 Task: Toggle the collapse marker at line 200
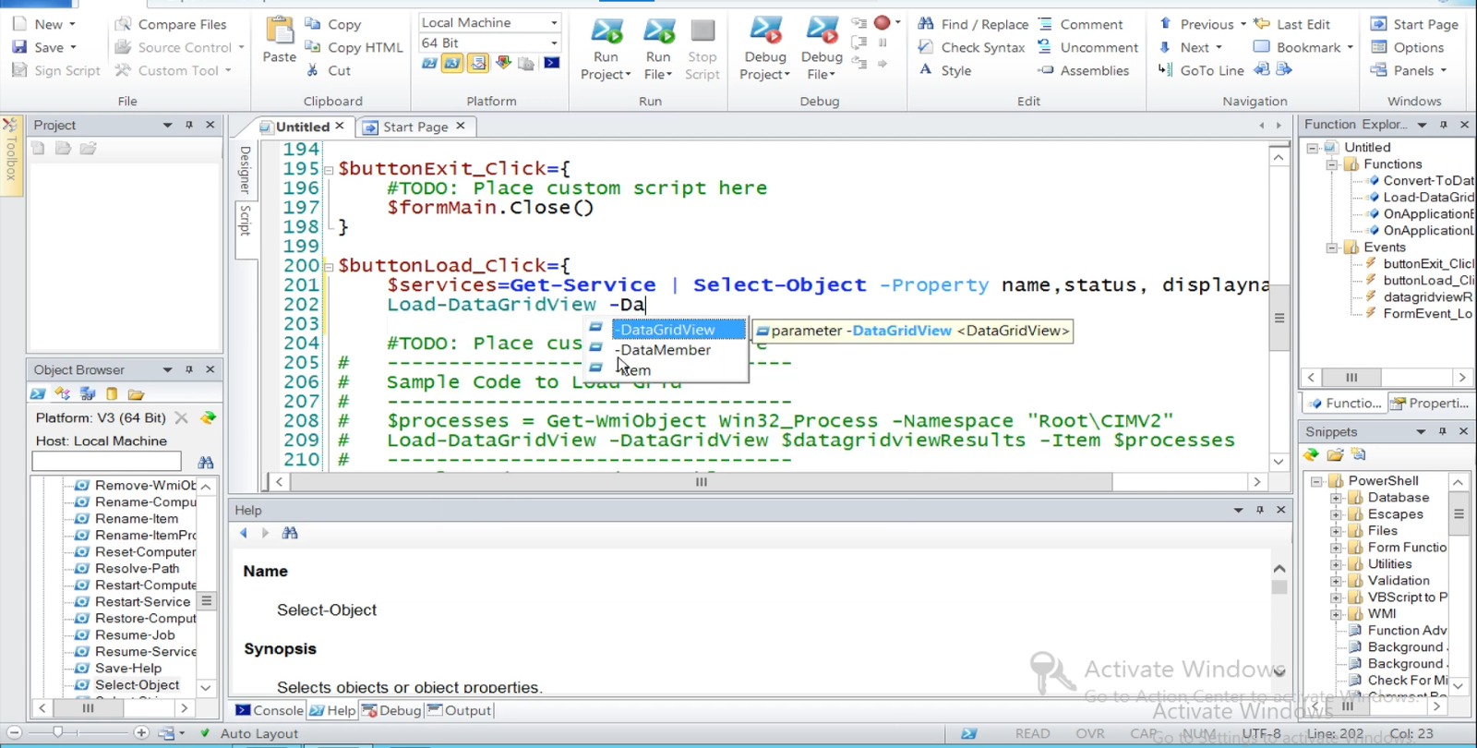328,266
